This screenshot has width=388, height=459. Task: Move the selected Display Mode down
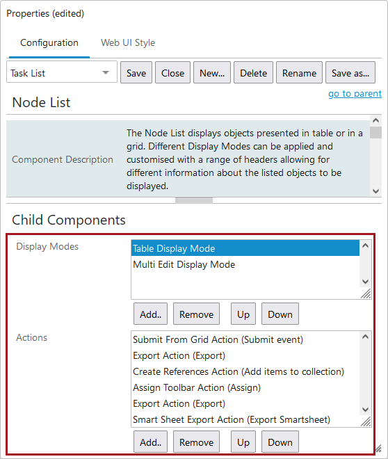click(x=280, y=314)
